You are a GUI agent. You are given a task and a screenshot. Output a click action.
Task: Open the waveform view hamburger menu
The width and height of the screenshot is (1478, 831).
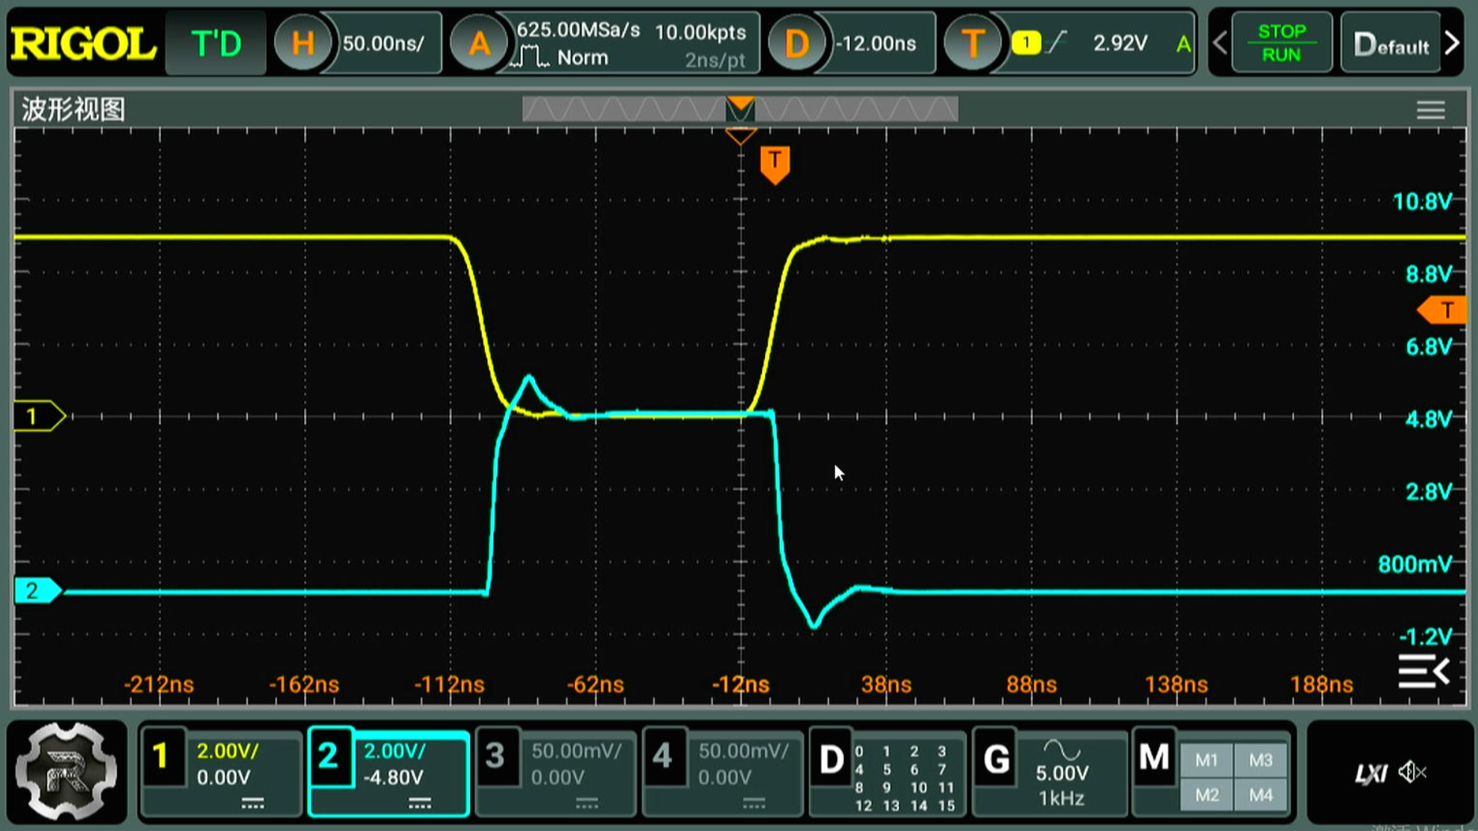[1430, 110]
